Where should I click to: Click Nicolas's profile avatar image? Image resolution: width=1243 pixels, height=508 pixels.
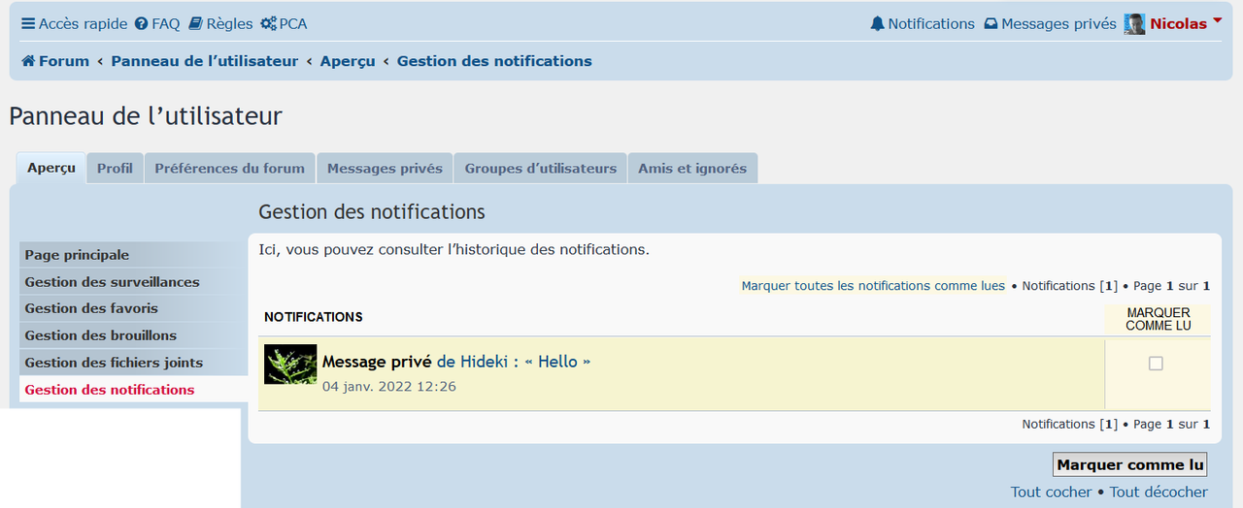point(1134,24)
